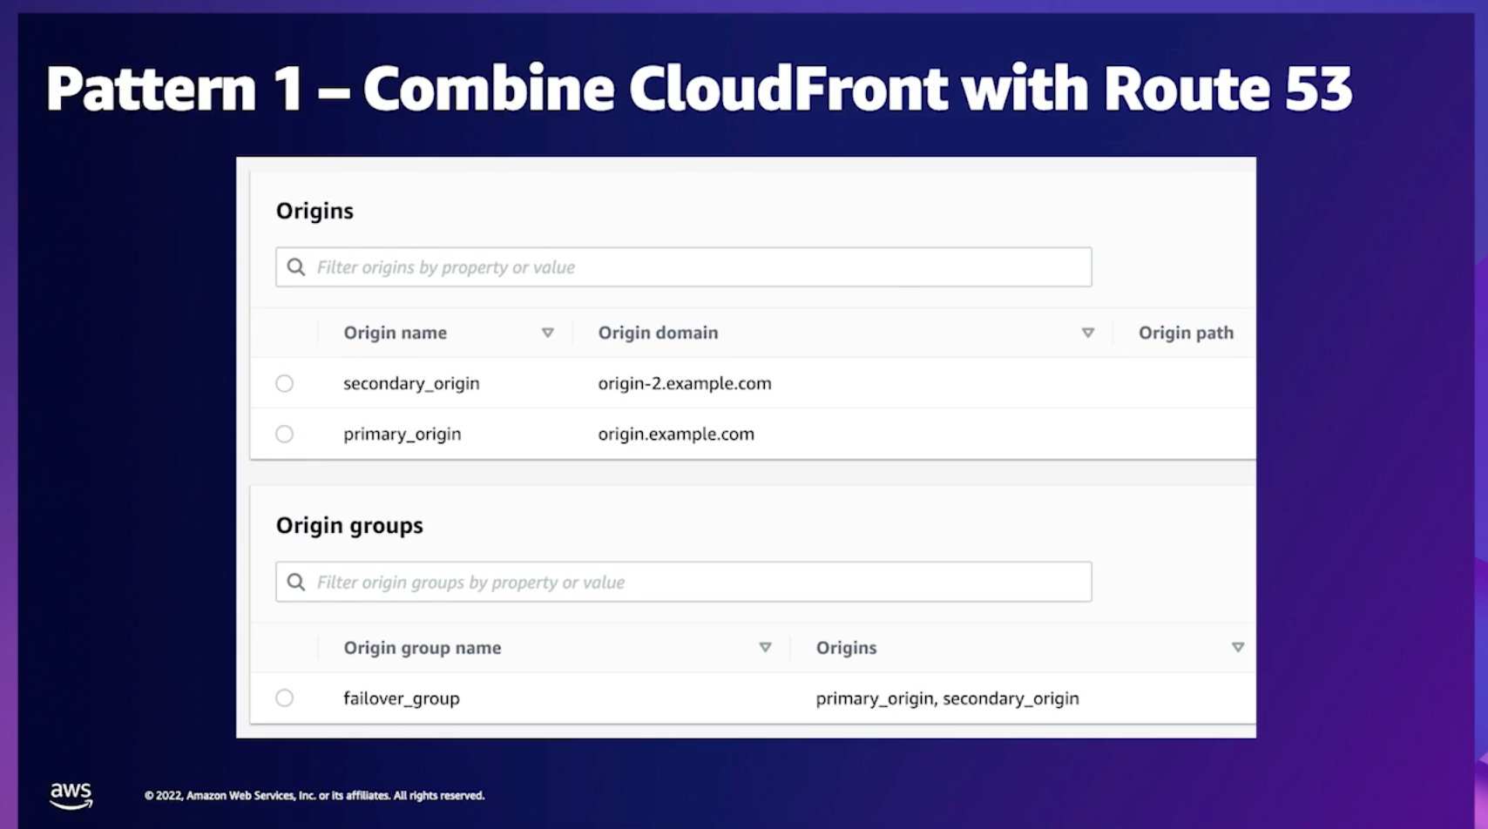Click the Origins column header in groups table
Image resolution: width=1488 pixels, height=829 pixels.
coord(846,647)
